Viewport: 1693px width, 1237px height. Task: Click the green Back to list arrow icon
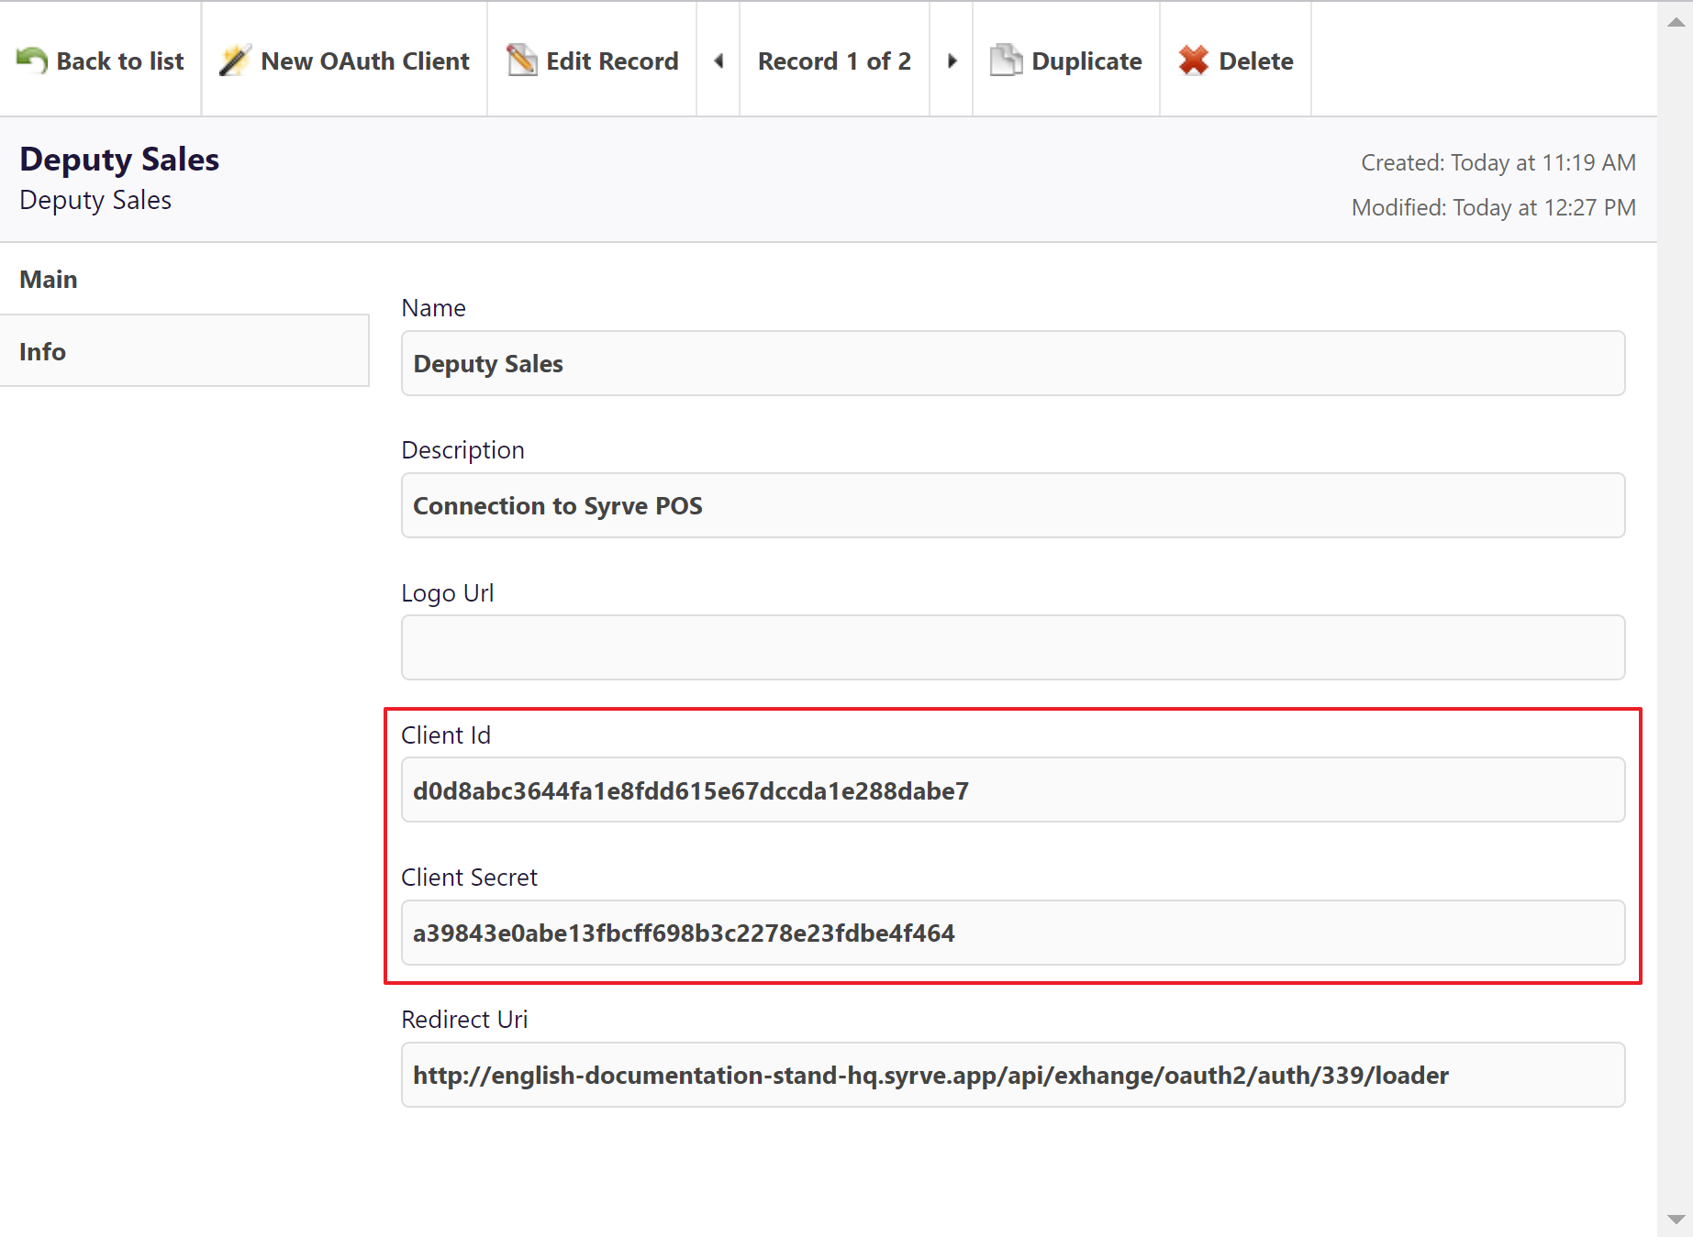point(32,61)
